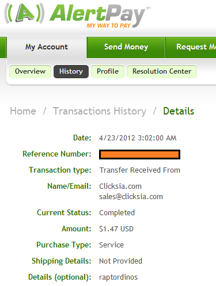Click the Completed status text

point(117,213)
